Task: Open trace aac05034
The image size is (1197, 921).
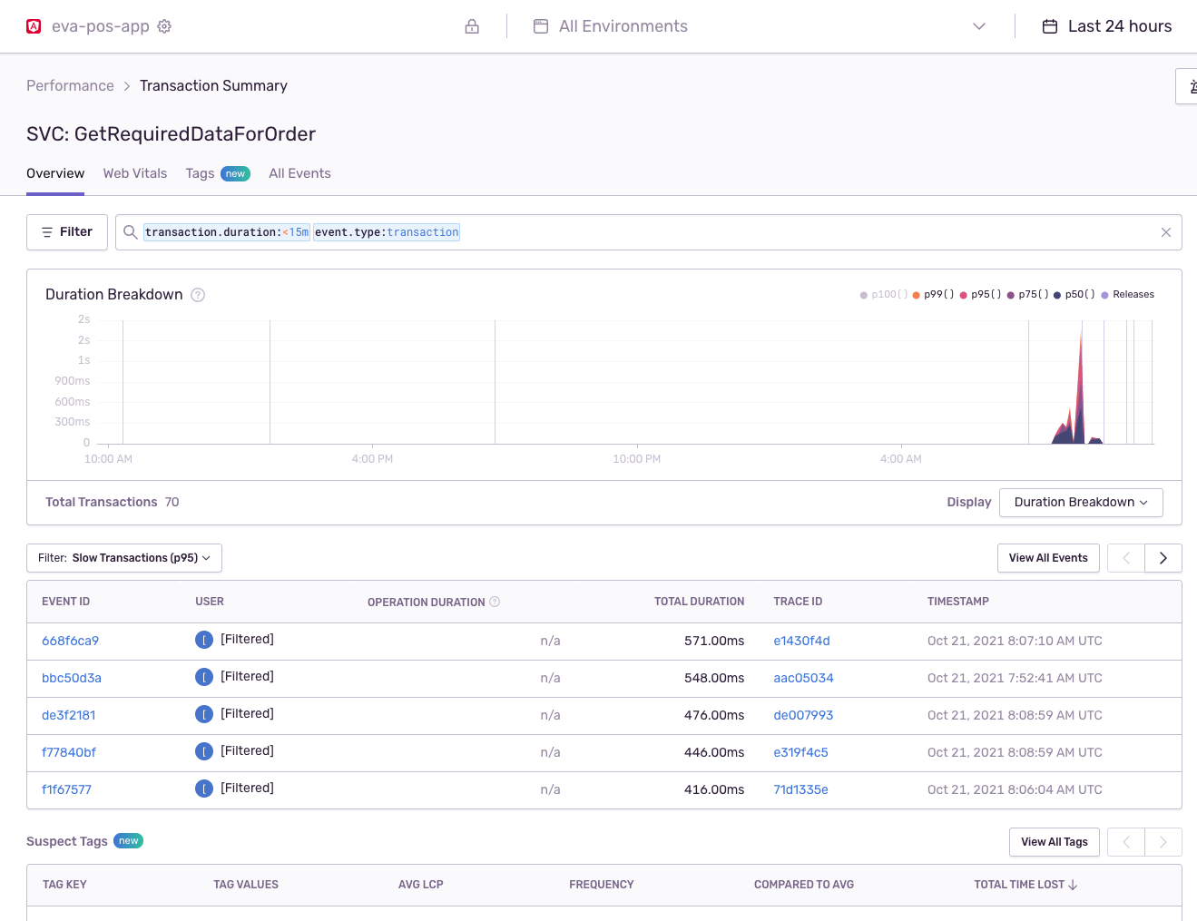Action: pos(803,678)
